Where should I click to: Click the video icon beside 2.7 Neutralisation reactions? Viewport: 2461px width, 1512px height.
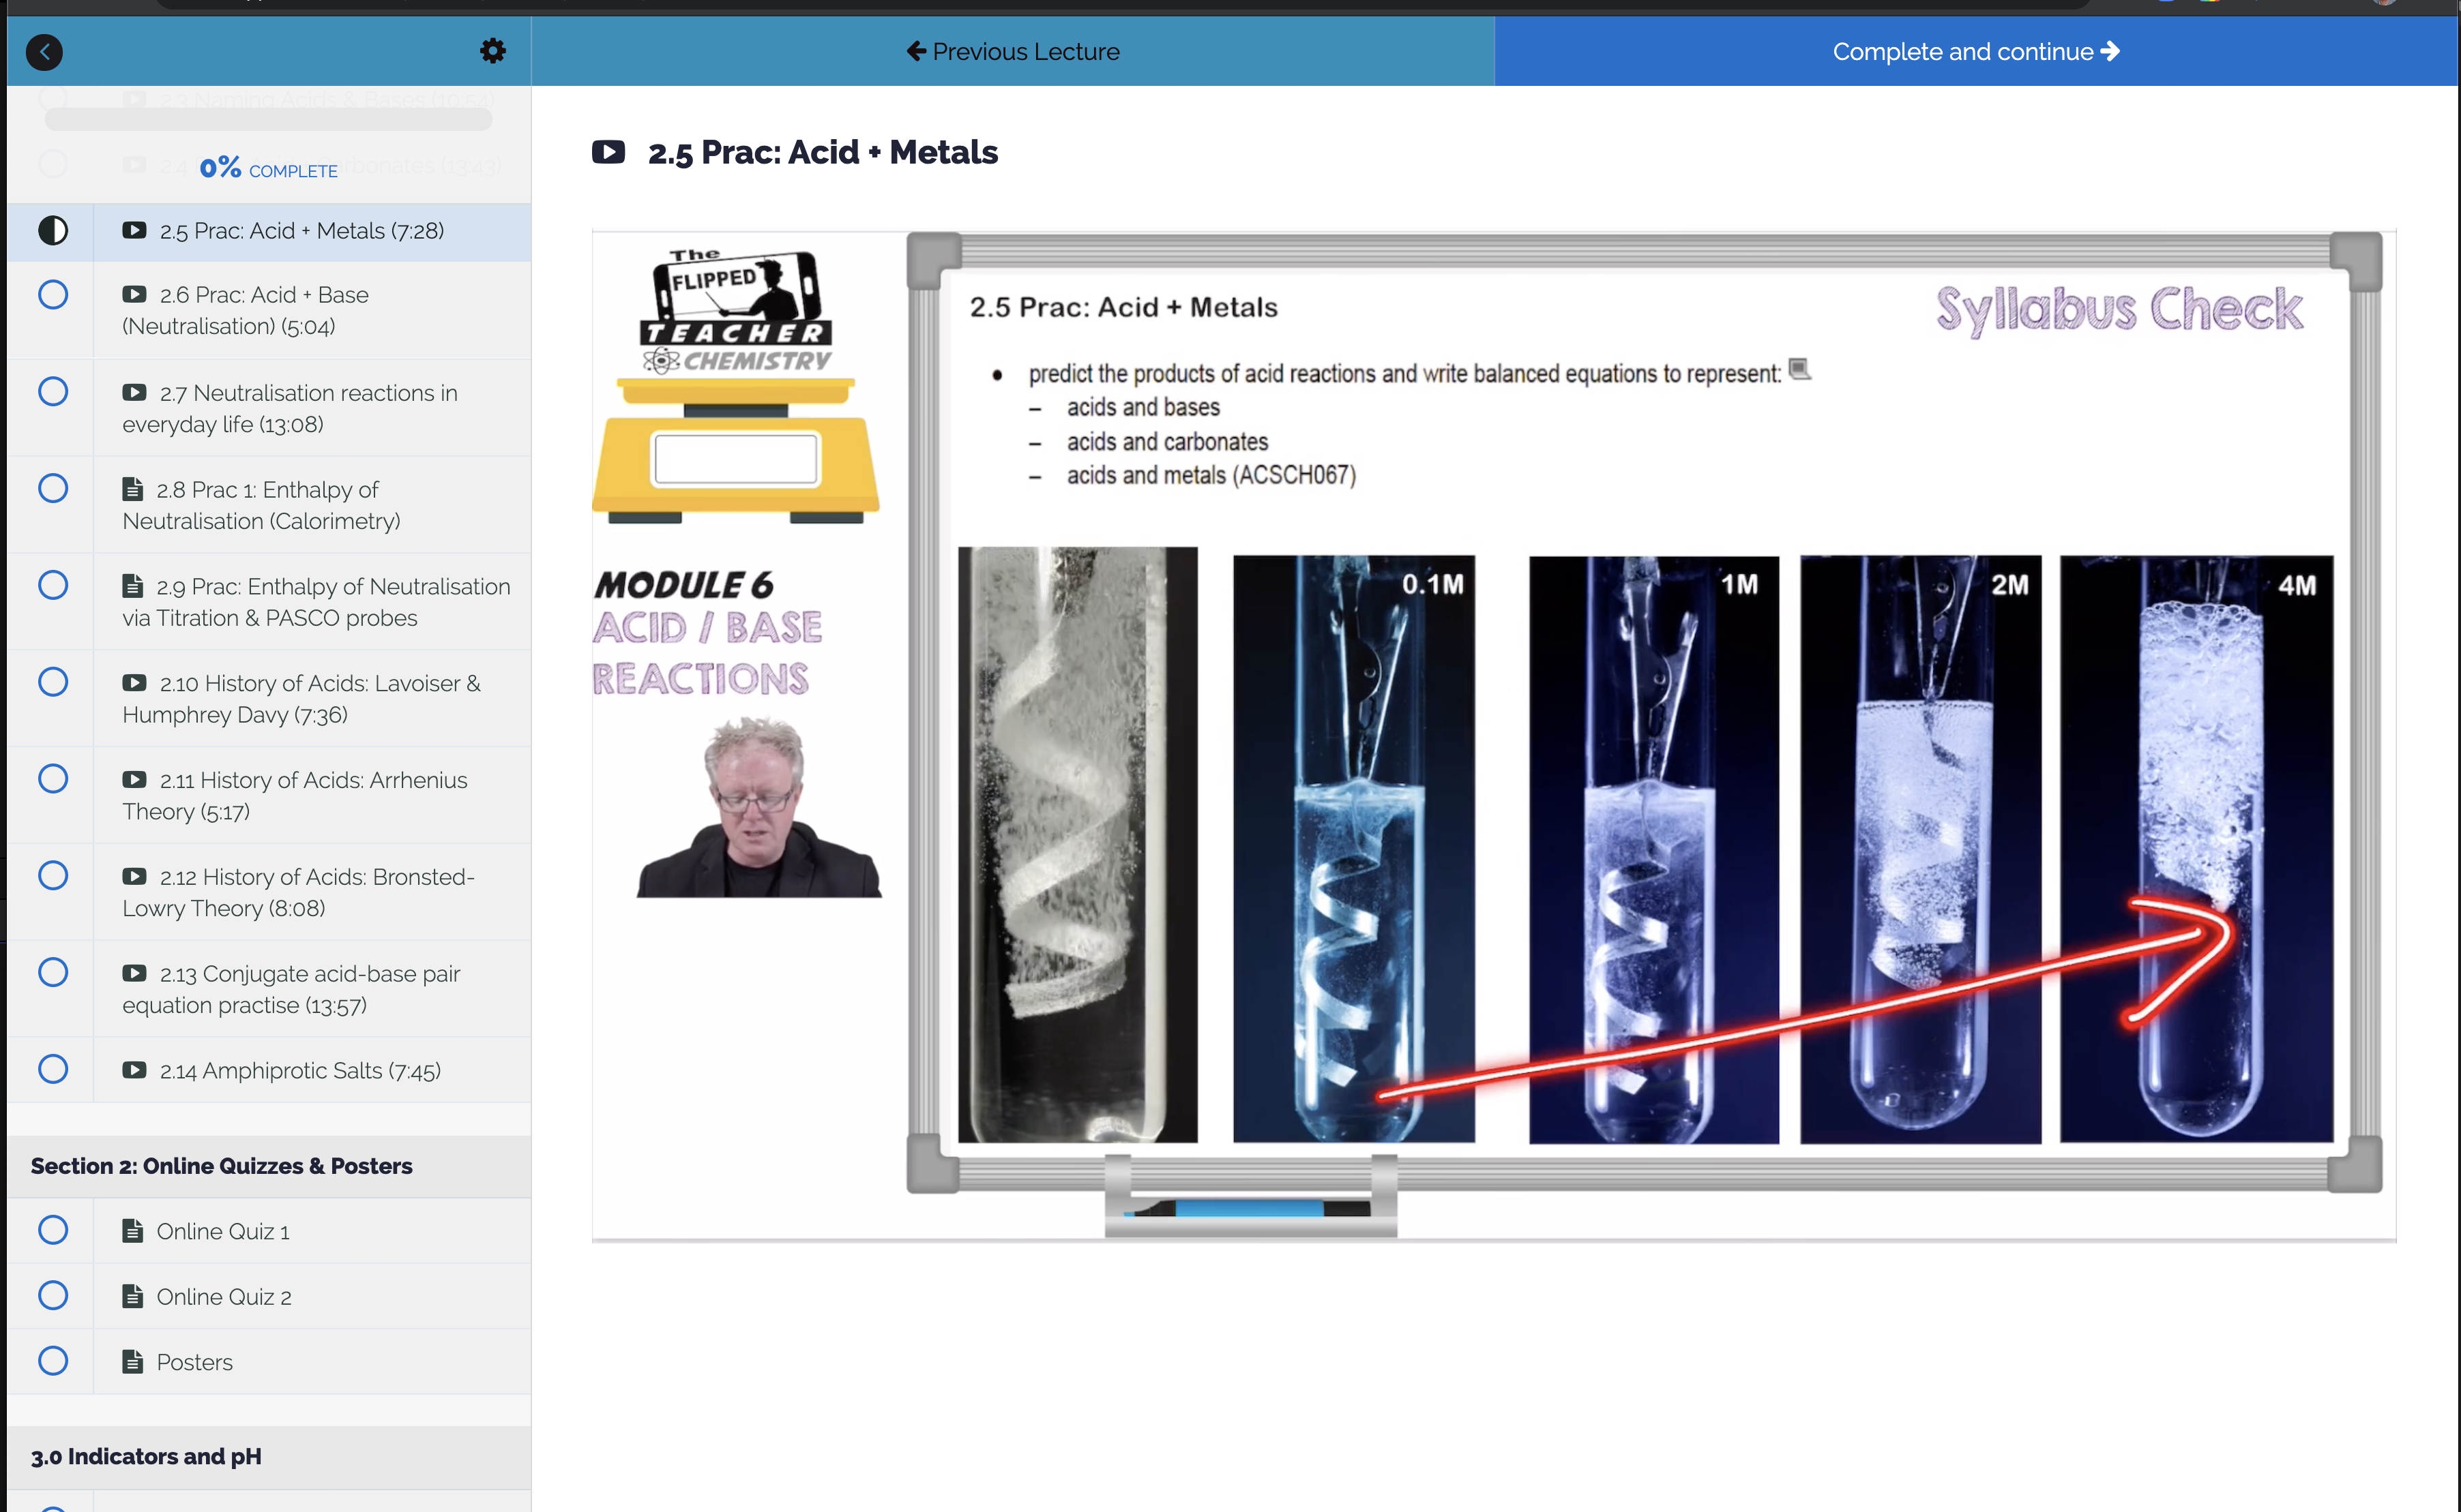(x=134, y=392)
